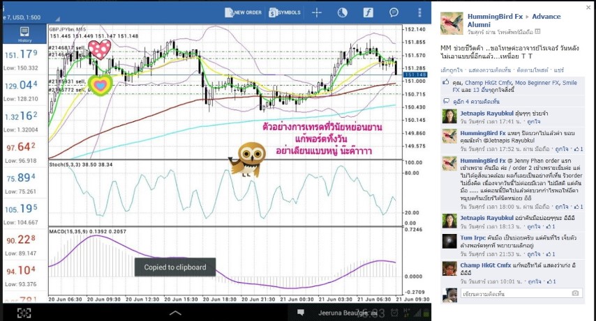This screenshot has width=596, height=321.
Task: Click the GBPJPYbn M15 chart title
Action: [68, 29]
